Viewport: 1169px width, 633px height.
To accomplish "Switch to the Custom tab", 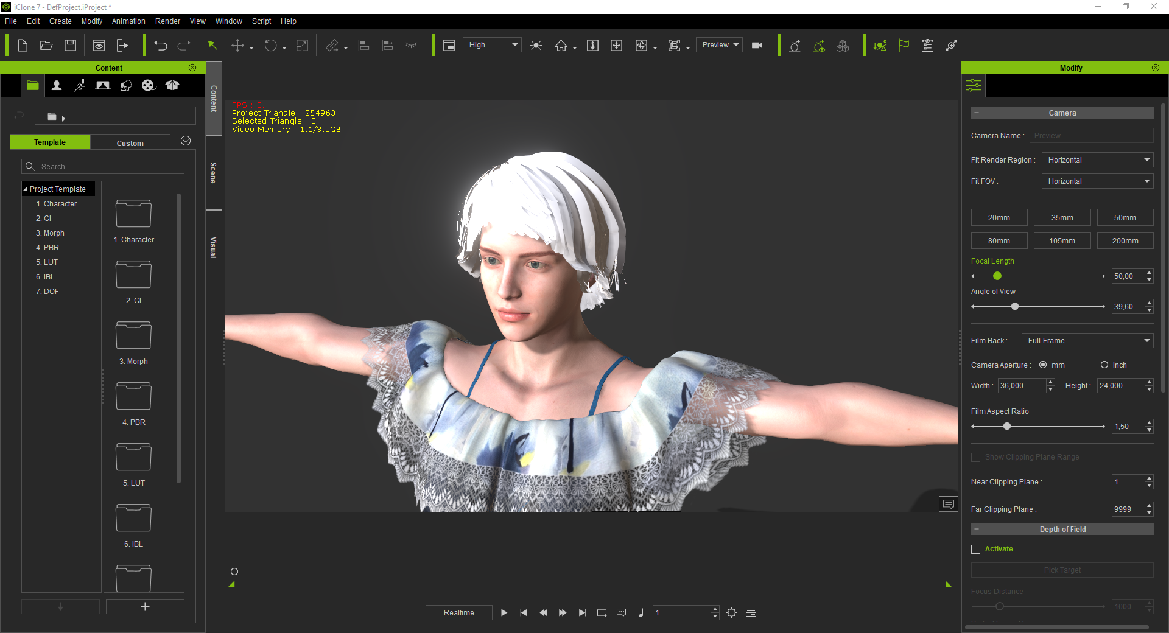I will tap(130, 143).
